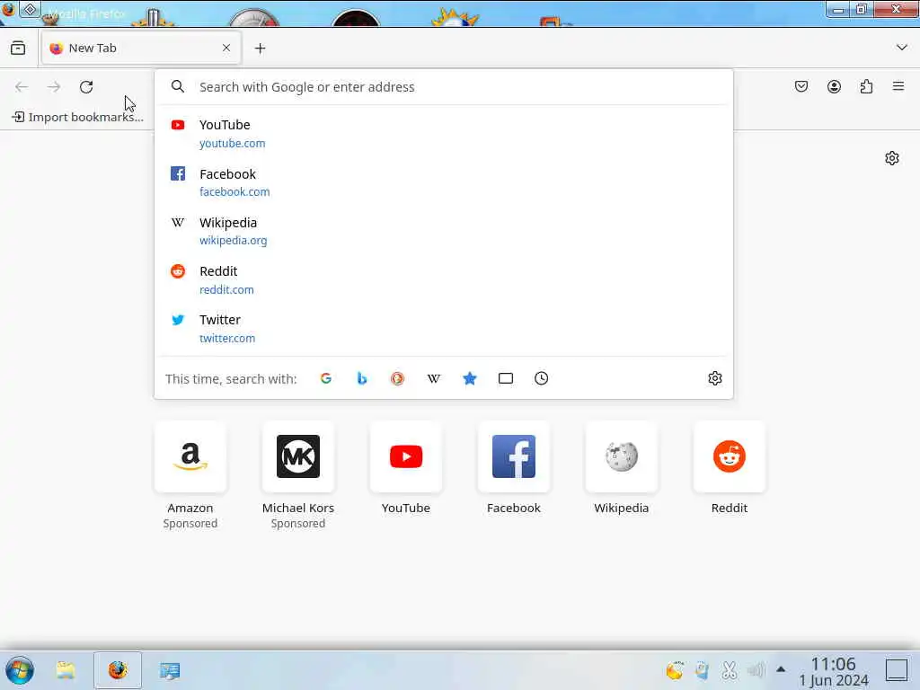Search history with the clock icon
Image resolution: width=920 pixels, height=690 pixels.
click(542, 378)
